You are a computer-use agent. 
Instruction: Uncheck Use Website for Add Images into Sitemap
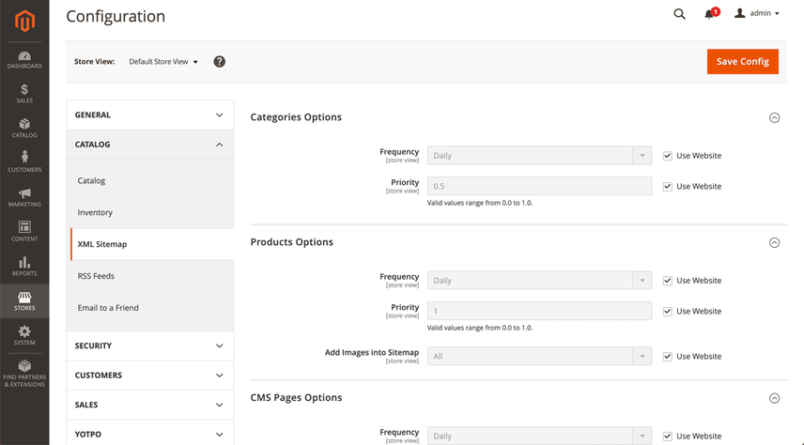(668, 357)
